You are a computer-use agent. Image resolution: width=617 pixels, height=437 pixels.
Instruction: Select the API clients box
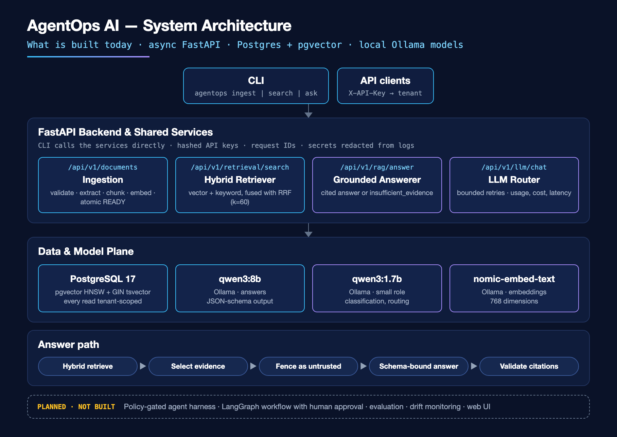tap(385, 86)
